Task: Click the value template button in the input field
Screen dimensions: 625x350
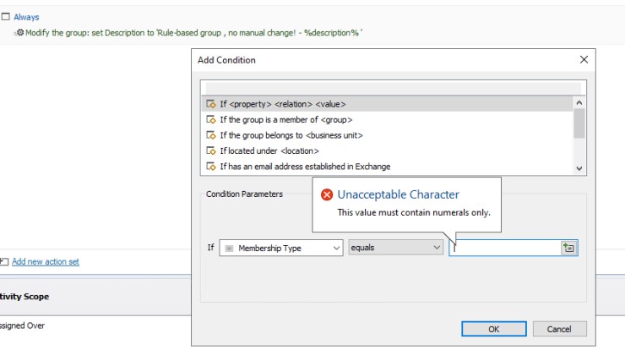Action: [568, 248]
